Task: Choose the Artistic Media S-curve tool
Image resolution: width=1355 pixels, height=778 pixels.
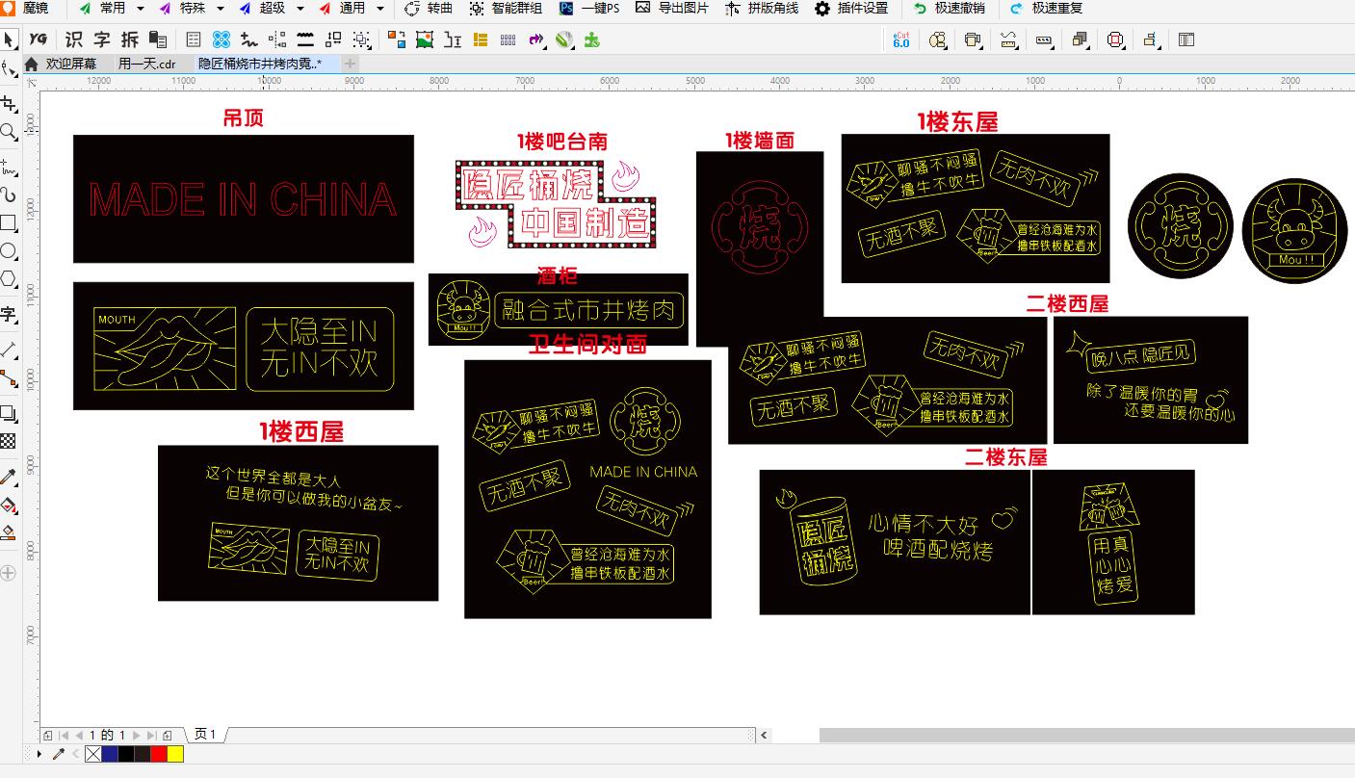Action: [x=9, y=194]
